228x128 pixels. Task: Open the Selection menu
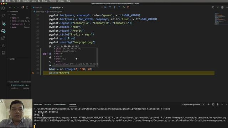point(26,1)
